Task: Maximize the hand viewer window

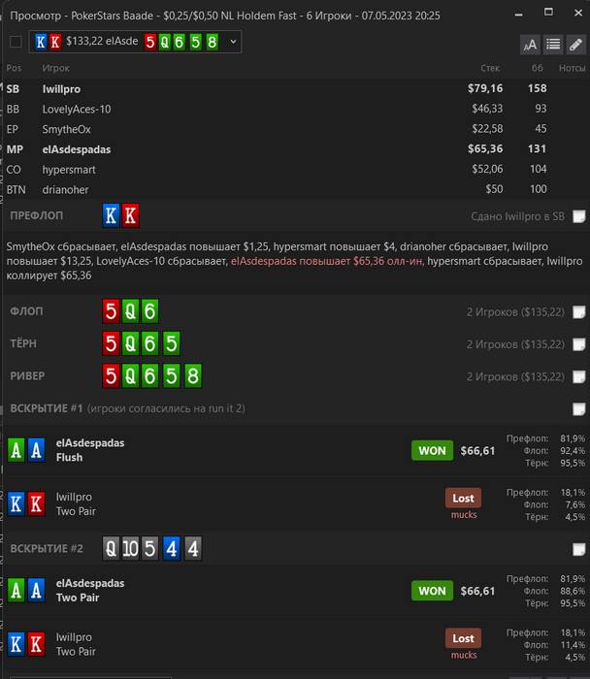Action: 548,13
